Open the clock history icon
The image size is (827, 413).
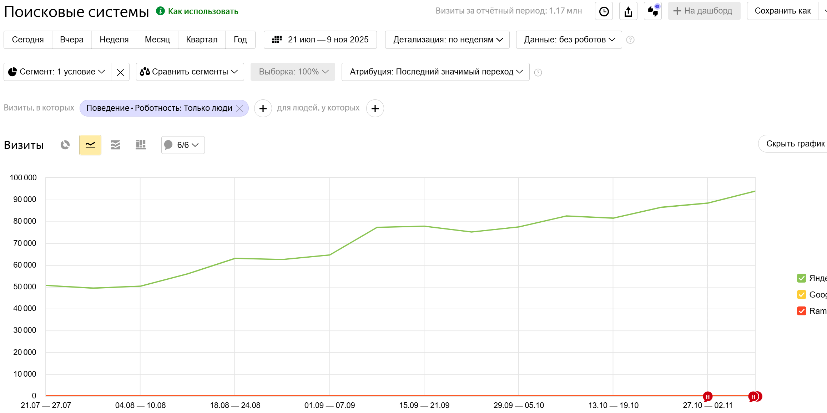coord(604,11)
